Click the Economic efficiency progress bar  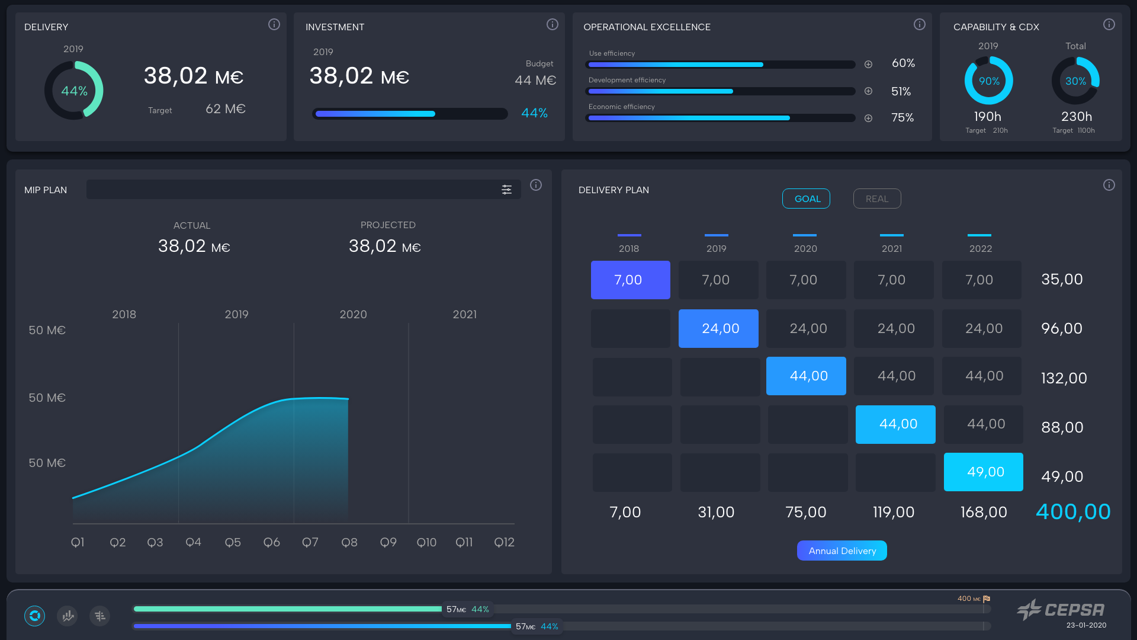[x=721, y=118]
